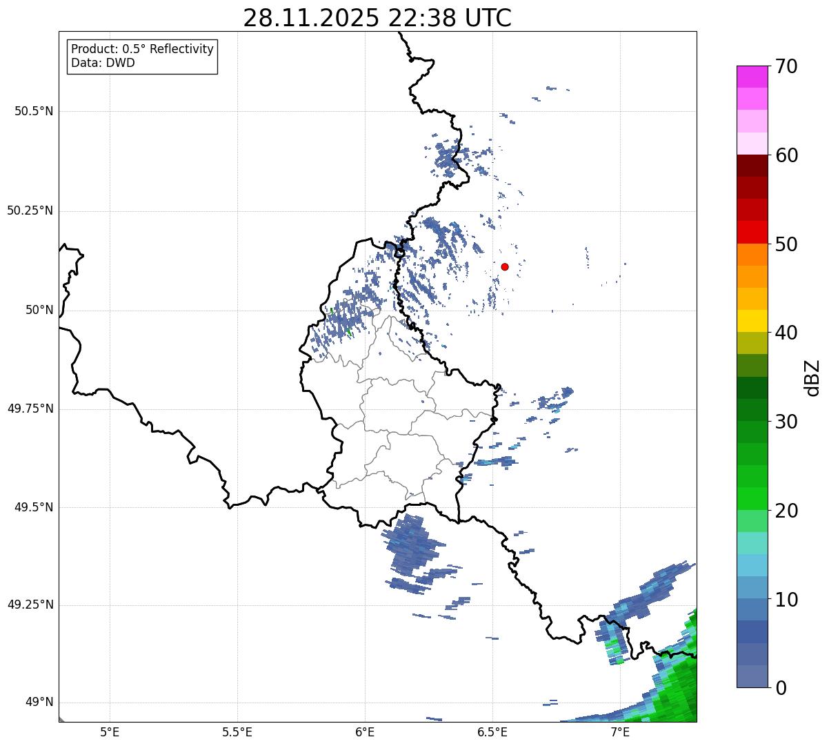Viewport: 829px width, 746px height.
Task: Click the 5.5°E longitude label
Action: pyautogui.click(x=237, y=732)
